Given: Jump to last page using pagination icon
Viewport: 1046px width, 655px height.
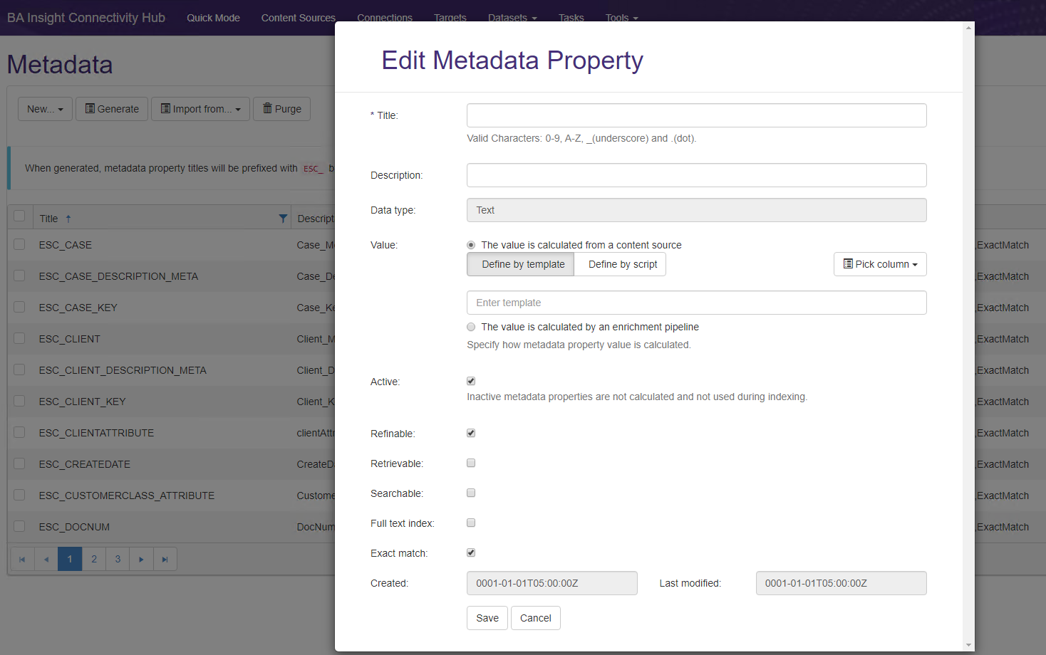Looking at the screenshot, I should coord(165,559).
